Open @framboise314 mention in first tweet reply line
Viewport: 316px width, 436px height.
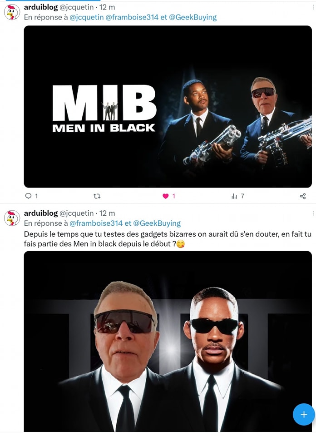pos(132,17)
